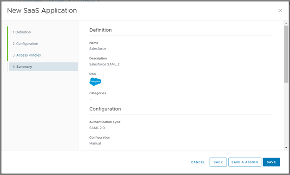Viewport: 290px width, 175px height.
Task: Click Save & Assign button
Action: point(244,162)
